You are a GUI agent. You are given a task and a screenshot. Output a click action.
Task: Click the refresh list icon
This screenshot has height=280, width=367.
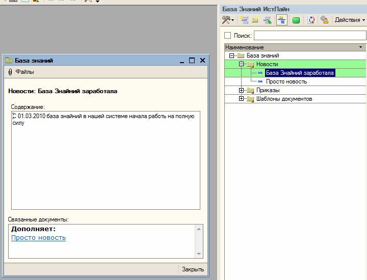311,20
